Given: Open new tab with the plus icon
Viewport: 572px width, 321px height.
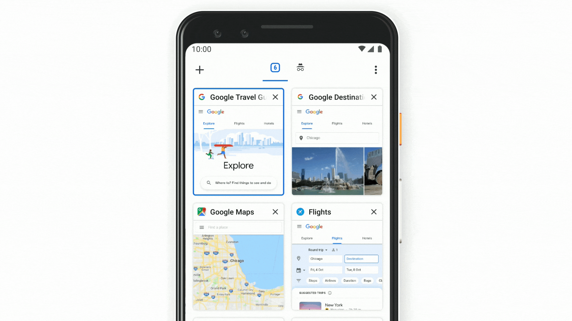Looking at the screenshot, I should (x=200, y=69).
